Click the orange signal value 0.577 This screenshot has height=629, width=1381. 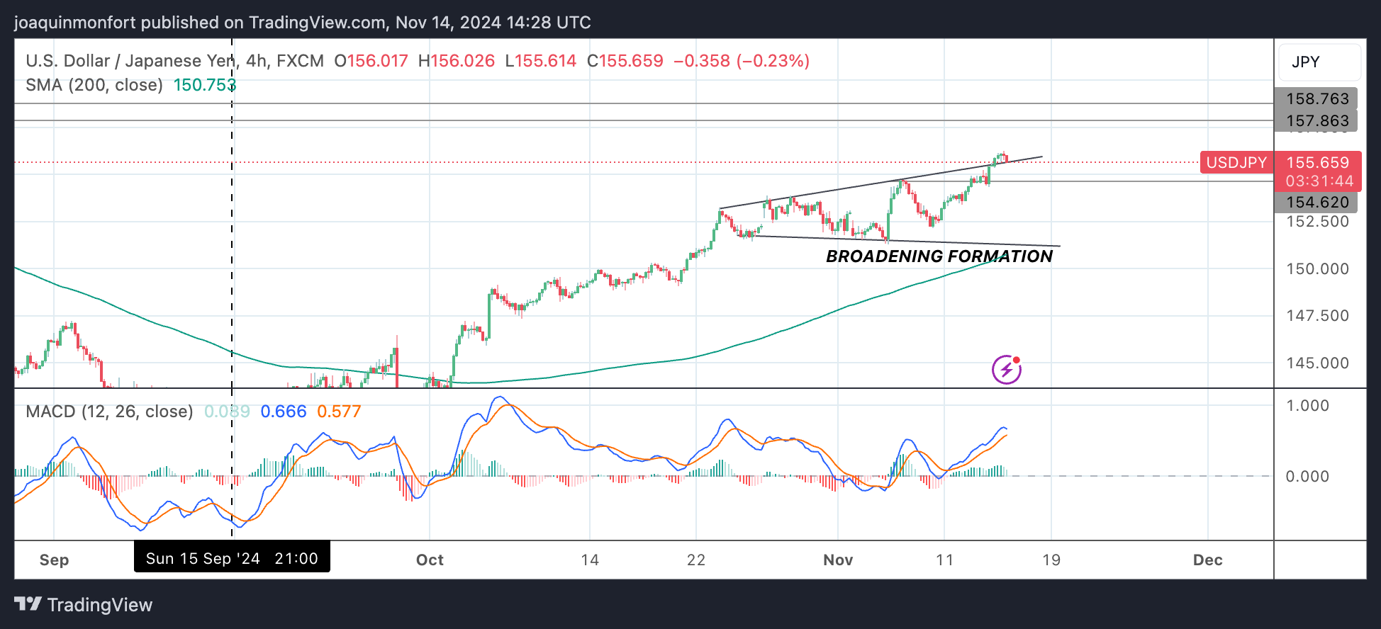pyautogui.click(x=339, y=412)
